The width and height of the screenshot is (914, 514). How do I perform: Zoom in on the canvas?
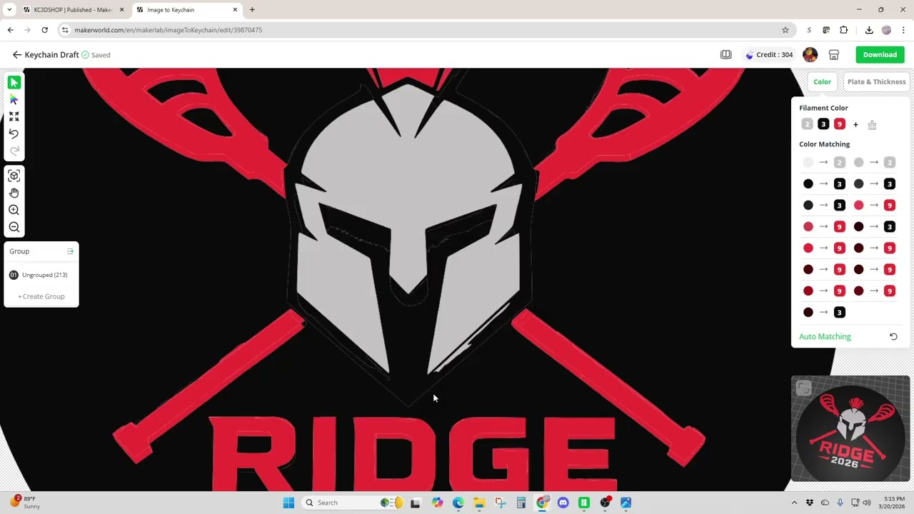click(14, 210)
